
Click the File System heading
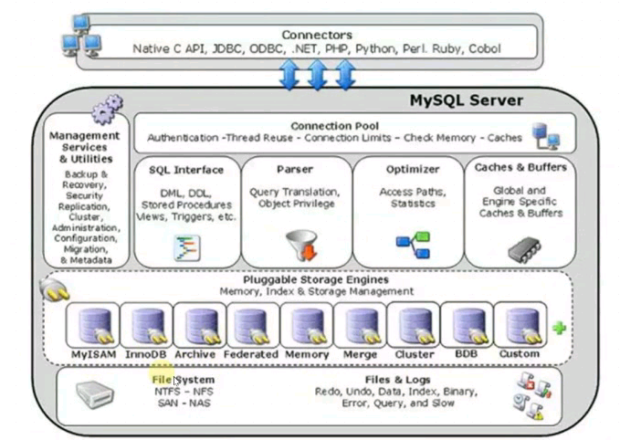point(184,380)
